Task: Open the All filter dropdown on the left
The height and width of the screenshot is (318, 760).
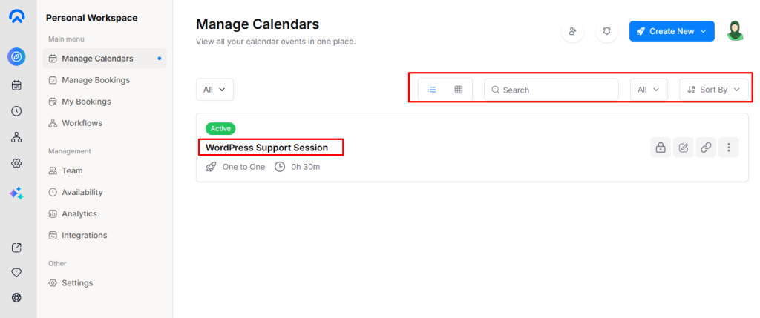Action: tap(214, 90)
